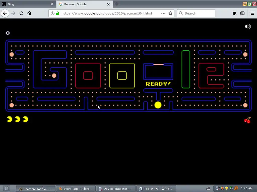257x192 pixels.
Task: Go forward one page
Action: click(x=13, y=13)
